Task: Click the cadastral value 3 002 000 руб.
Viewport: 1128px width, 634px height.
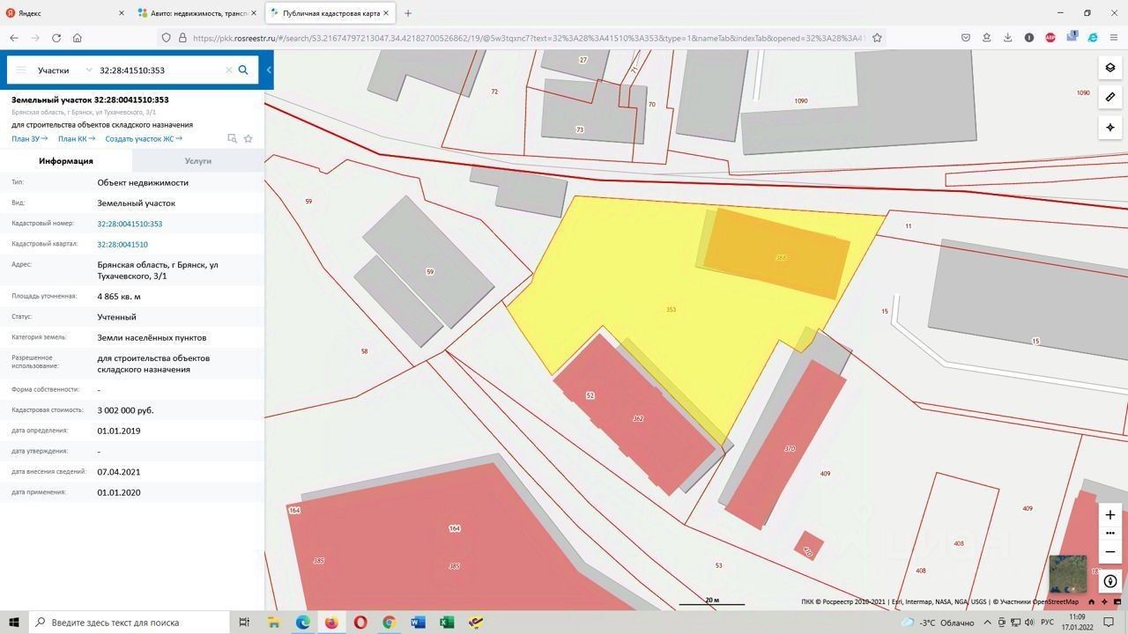Action: click(125, 410)
